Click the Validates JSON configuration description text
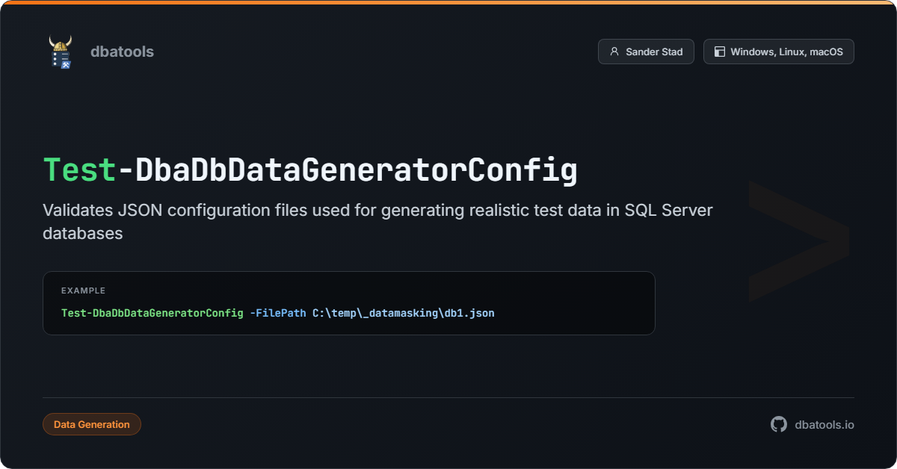897x469 pixels. click(x=378, y=221)
